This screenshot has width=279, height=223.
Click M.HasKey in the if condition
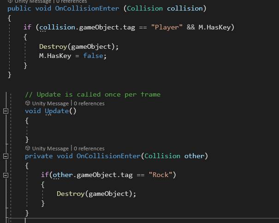coord(215,28)
